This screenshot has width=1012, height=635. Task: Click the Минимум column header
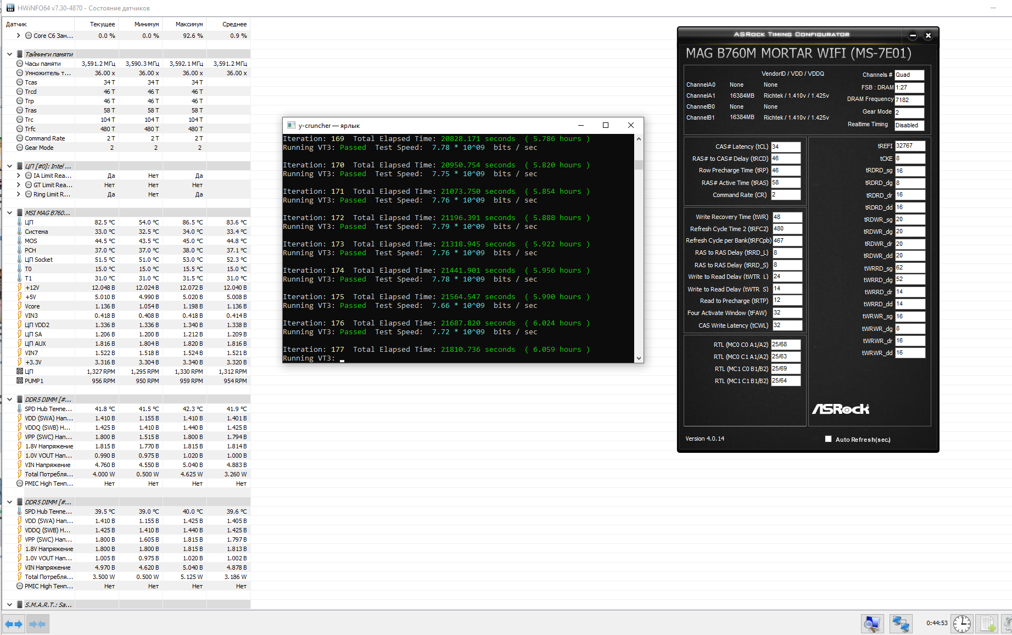(x=141, y=24)
